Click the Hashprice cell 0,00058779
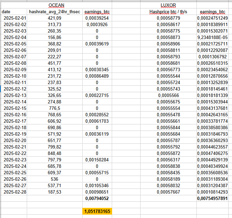Screen dimensions: 232x218 (168, 18)
